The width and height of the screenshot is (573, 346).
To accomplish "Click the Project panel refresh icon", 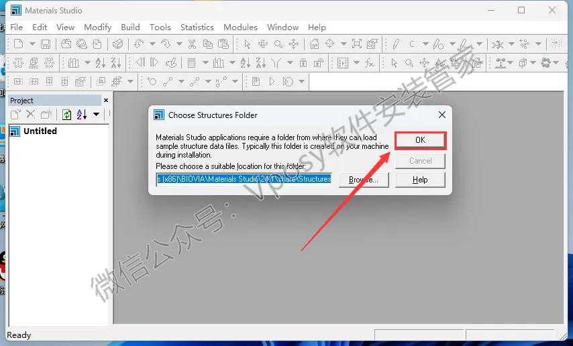I will coord(66,115).
